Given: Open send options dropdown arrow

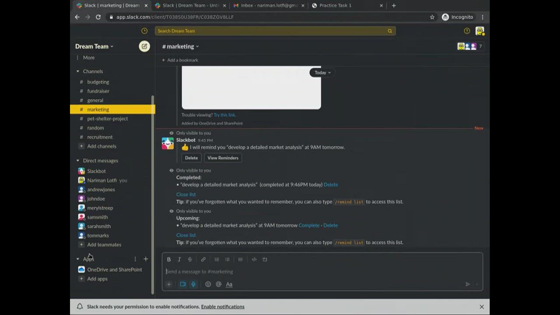Looking at the screenshot, I should point(477,284).
